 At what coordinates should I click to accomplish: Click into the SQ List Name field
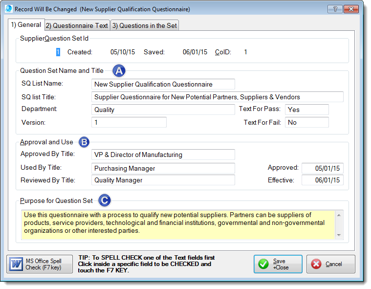click(x=163, y=84)
